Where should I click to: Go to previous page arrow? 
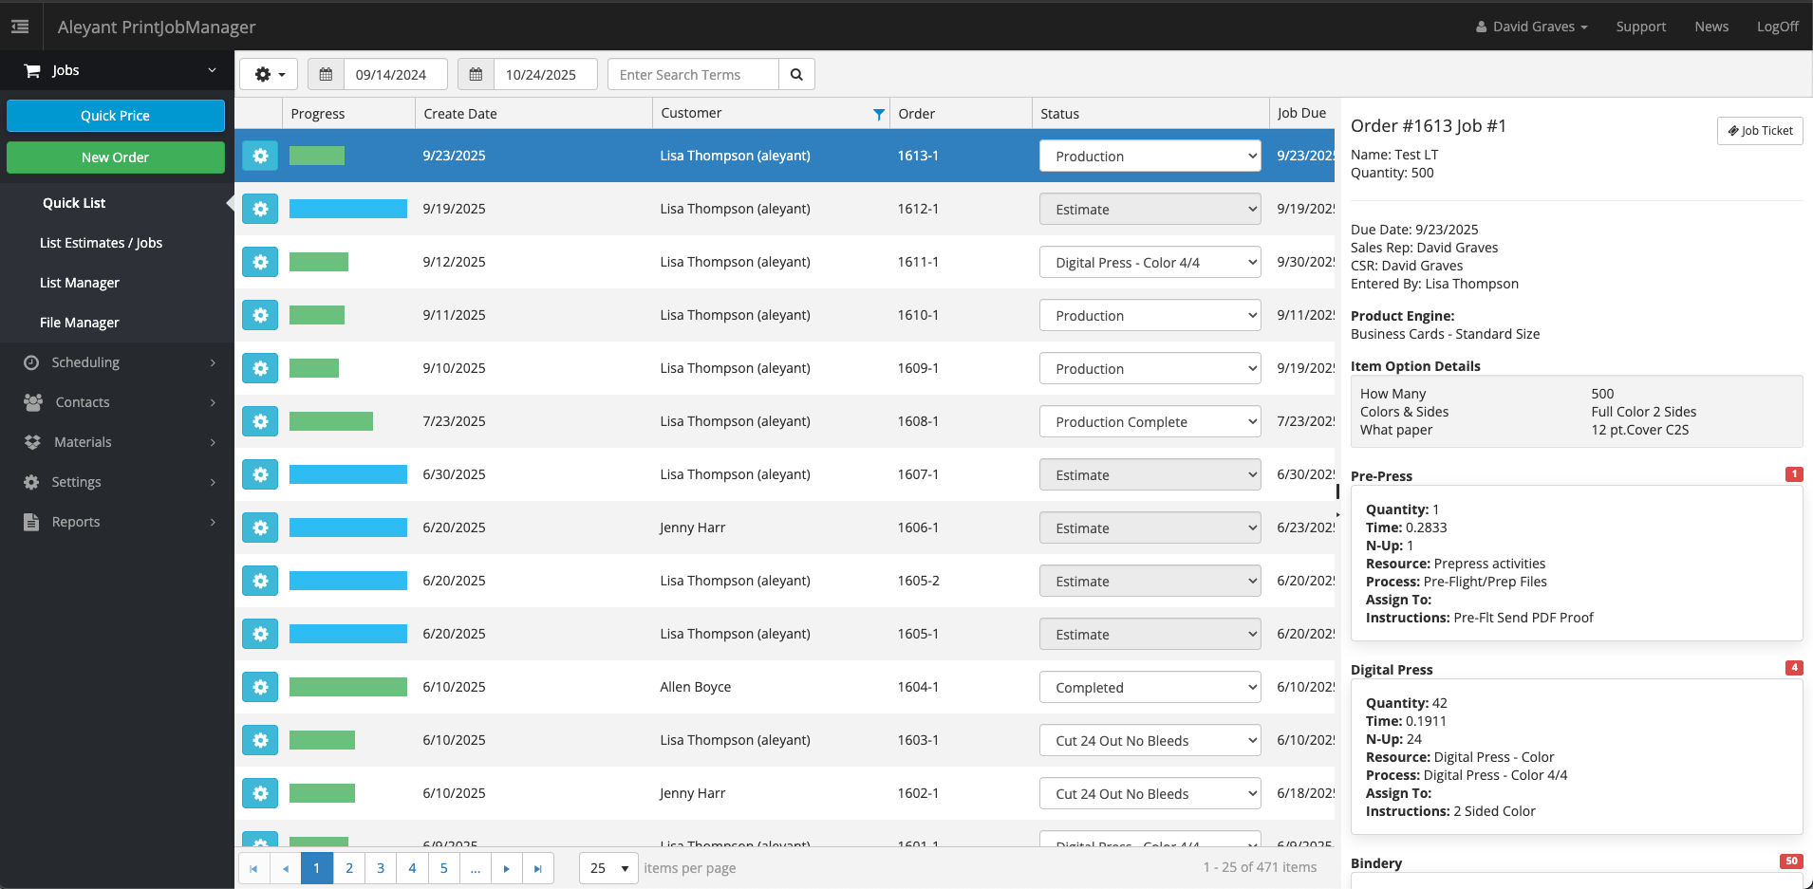tap(285, 868)
